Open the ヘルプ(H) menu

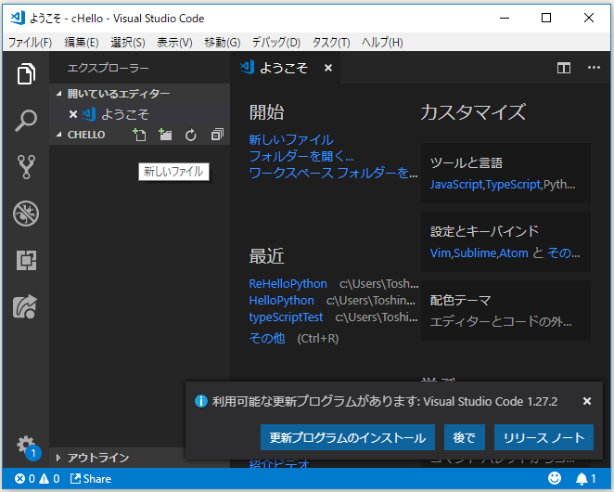382,43
